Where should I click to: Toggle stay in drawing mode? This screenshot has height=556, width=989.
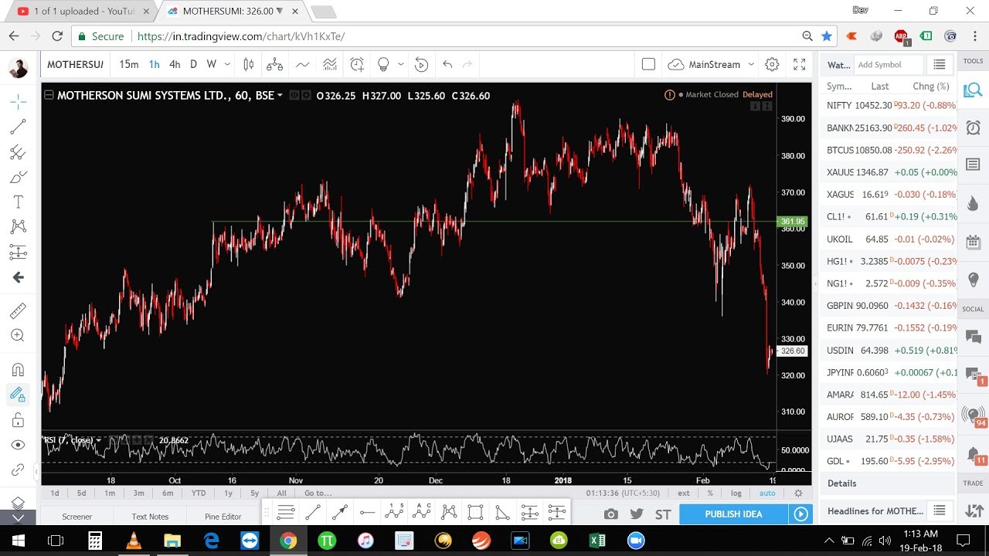18,395
